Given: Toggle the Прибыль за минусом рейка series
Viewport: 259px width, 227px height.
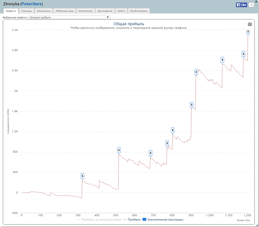Looking at the screenshot, I should tap(99, 220).
